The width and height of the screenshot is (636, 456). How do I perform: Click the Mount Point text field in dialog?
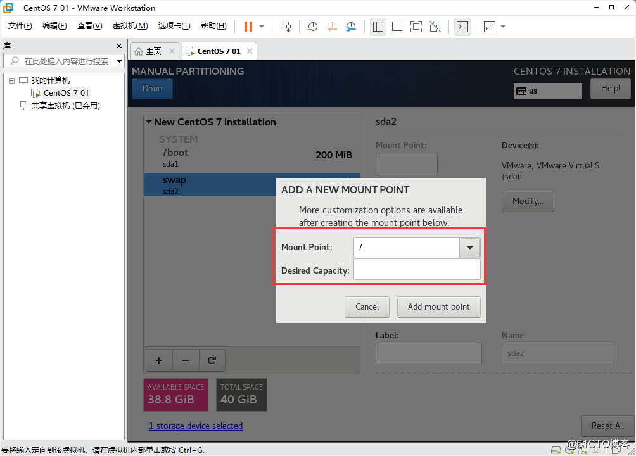click(x=407, y=248)
